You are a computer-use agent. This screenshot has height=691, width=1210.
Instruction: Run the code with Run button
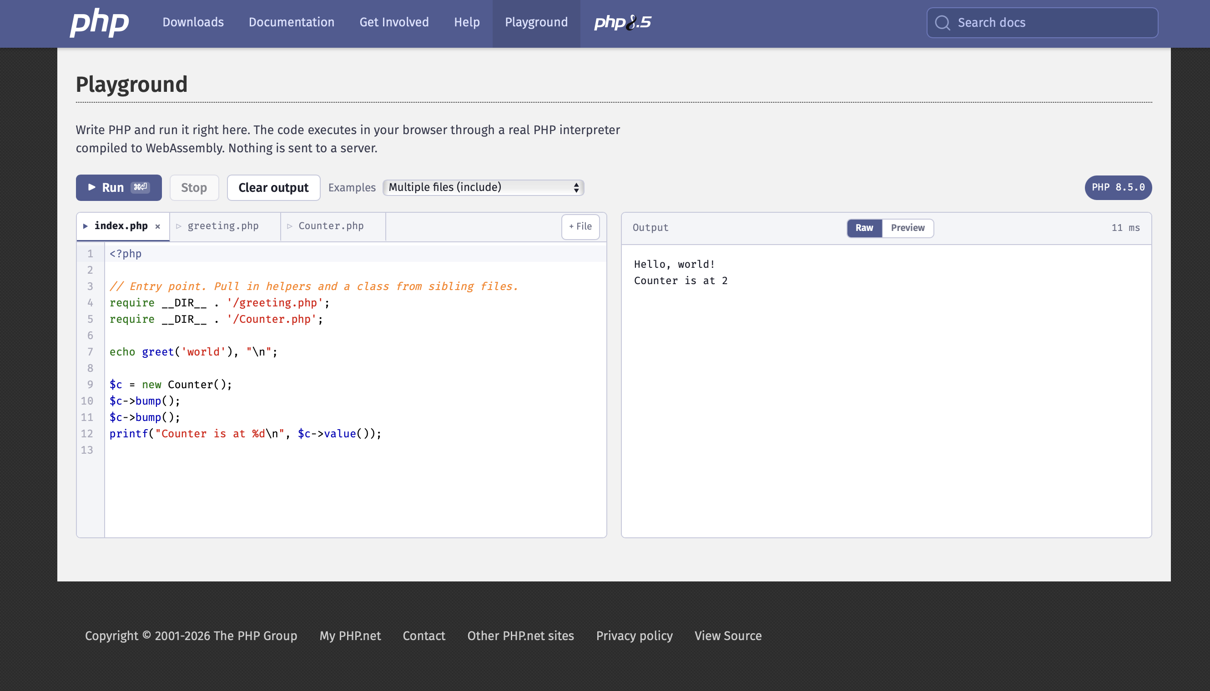(x=119, y=187)
